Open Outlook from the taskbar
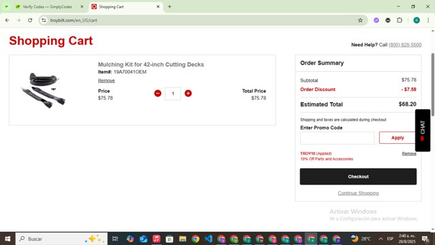This screenshot has height=245, width=435. 143,239
